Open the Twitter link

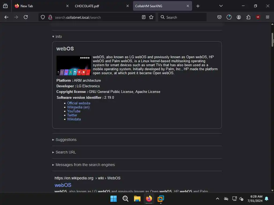tap(72, 115)
